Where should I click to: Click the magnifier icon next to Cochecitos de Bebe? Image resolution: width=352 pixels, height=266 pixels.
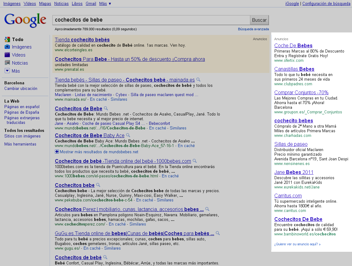click(x=106, y=108)
